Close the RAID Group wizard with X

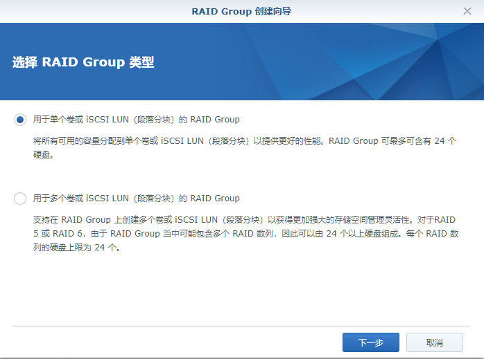coord(467,11)
